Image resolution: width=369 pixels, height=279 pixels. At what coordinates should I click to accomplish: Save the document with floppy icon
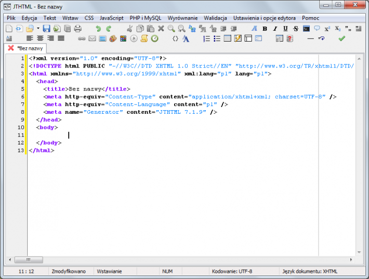pyautogui.click(x=46, y=29)
